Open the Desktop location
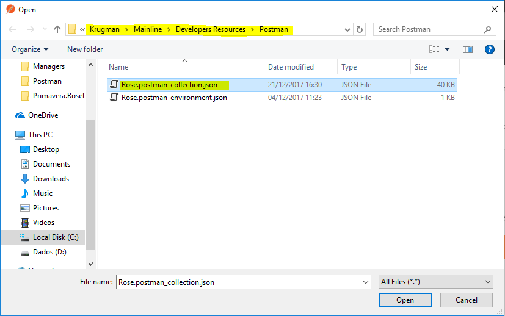505x316 pixels. click(x=40, y=149)
